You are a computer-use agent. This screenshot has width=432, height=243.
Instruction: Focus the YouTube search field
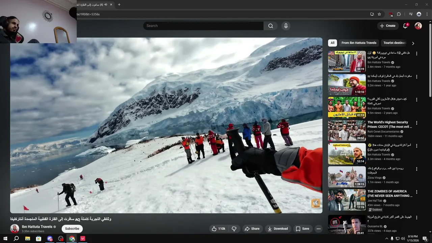coord(203,26)
